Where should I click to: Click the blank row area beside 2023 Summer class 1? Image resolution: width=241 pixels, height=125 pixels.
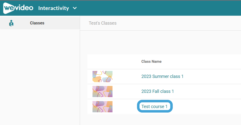pos(212,76)
